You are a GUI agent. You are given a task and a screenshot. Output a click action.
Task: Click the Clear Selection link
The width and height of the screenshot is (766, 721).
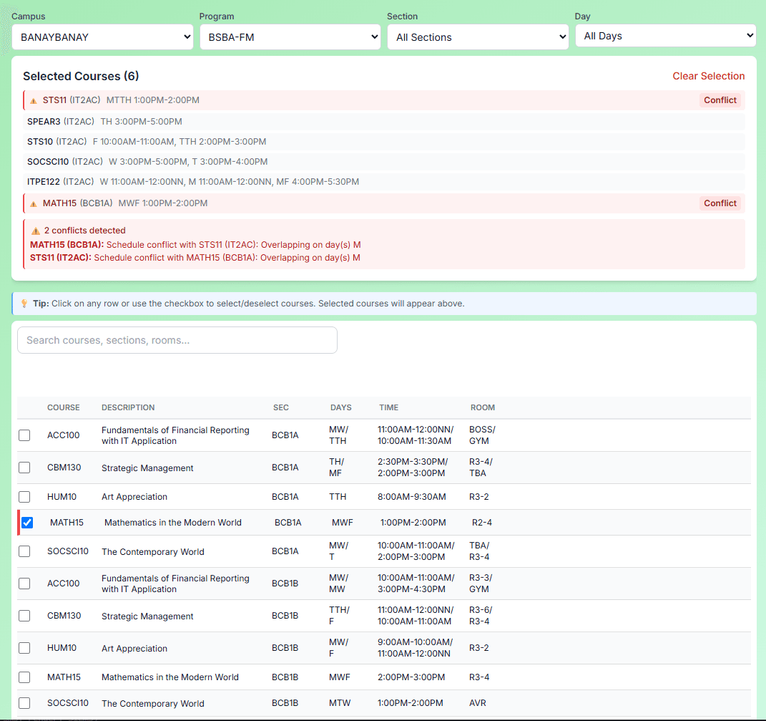coord(708,77)
